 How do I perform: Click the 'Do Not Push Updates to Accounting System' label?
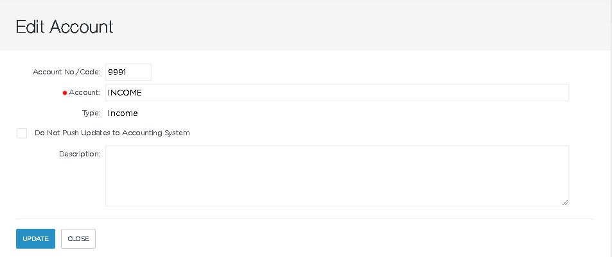click(112, 133)
